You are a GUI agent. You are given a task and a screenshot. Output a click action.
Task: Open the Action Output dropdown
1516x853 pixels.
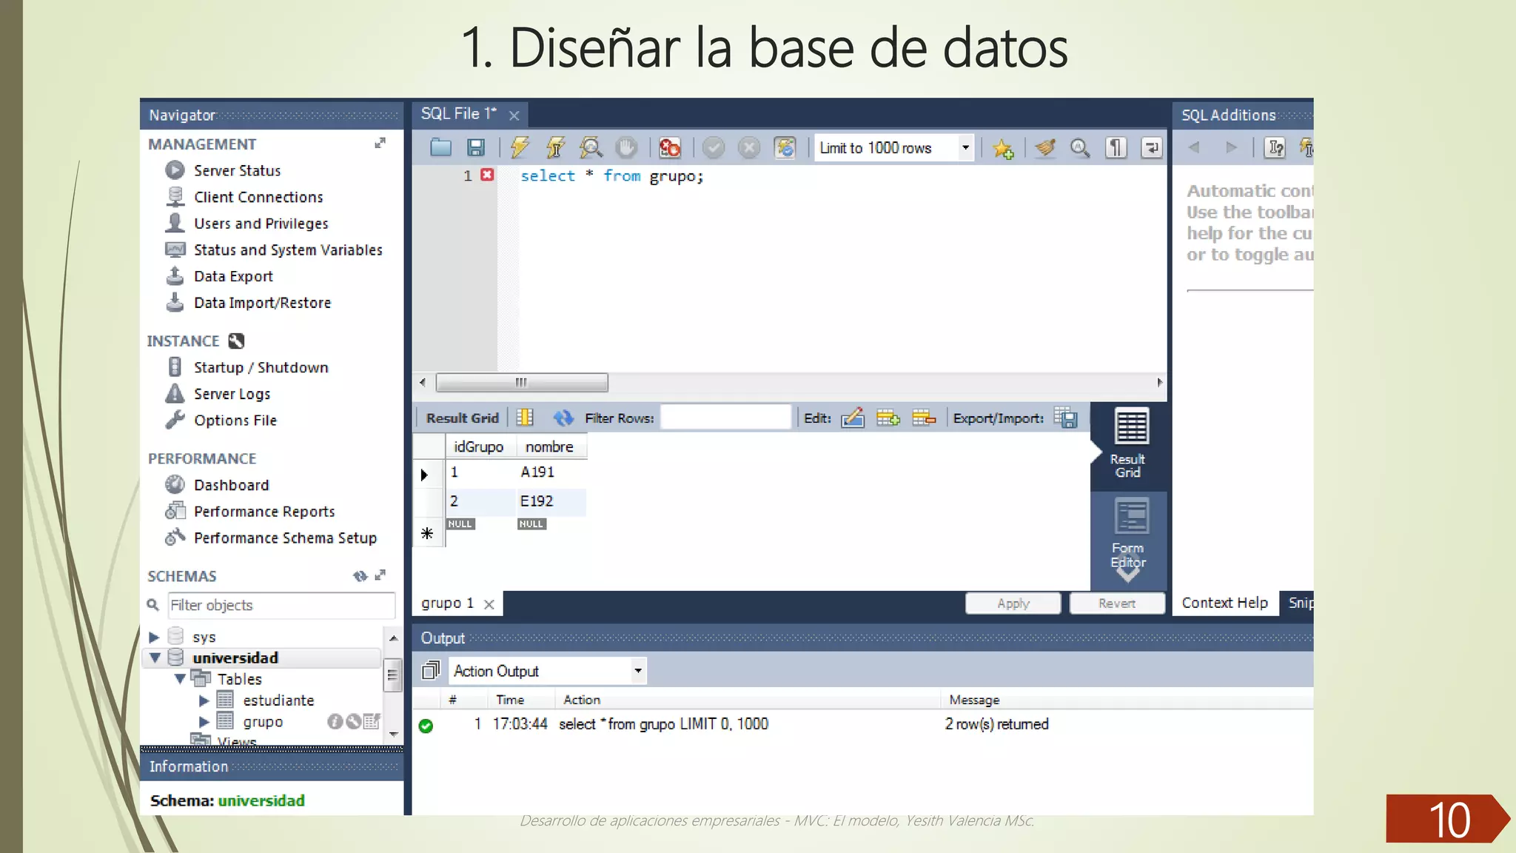point(637,671)
